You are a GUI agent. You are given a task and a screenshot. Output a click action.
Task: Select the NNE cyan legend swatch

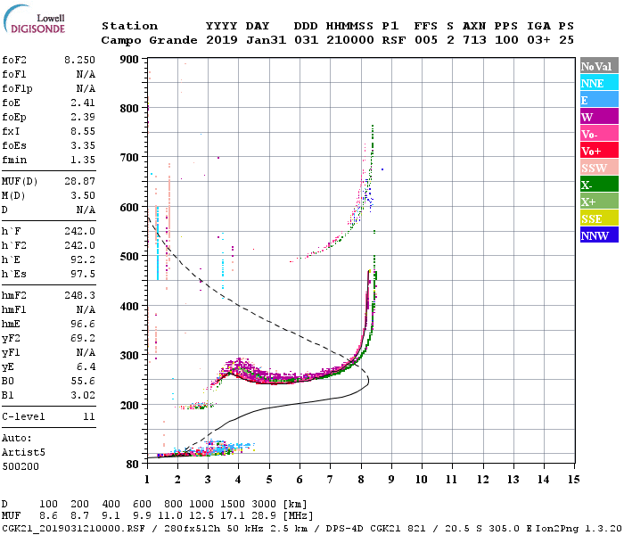599,83
